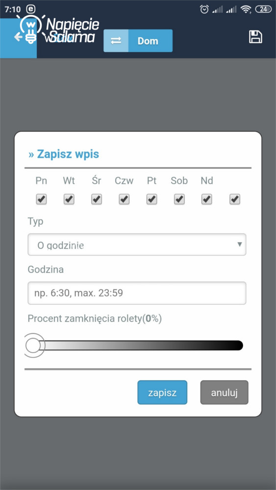Click the floppy disk save icon
Image resolution: width=276 pixels, height=490 pixels.
(x=255, y=37)
